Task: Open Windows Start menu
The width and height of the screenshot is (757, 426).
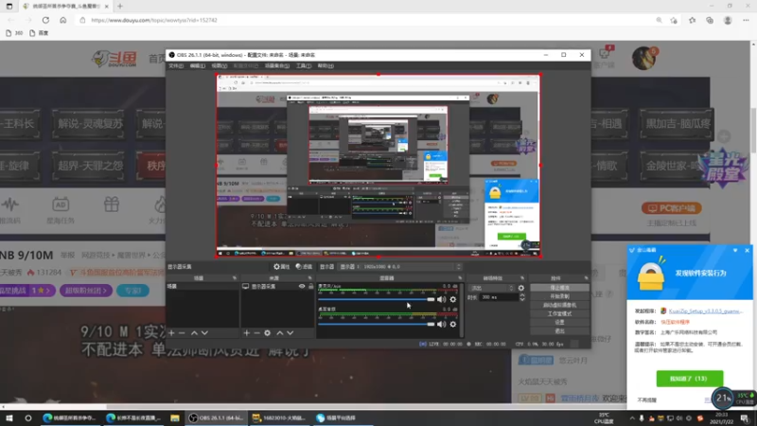Action: pyautogui.click(x=9, y=417)
